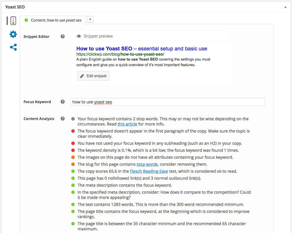Click the Yoast SEO panel heading
The width and height of the screenshot is (292, 233).
click(x=15, y=7)
